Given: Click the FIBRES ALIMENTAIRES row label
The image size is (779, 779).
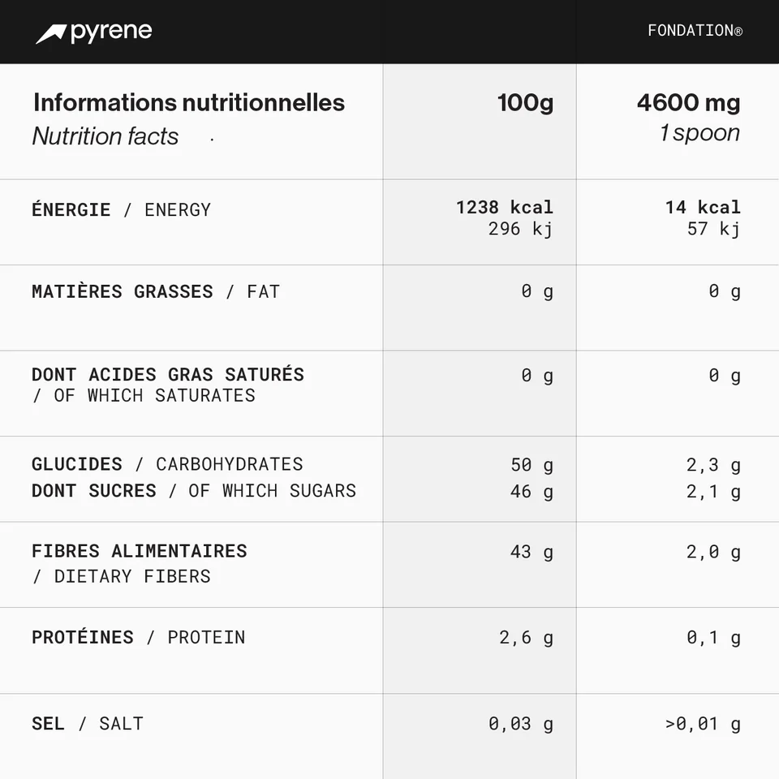Looking at the screenshot, I should coord(140,563).
